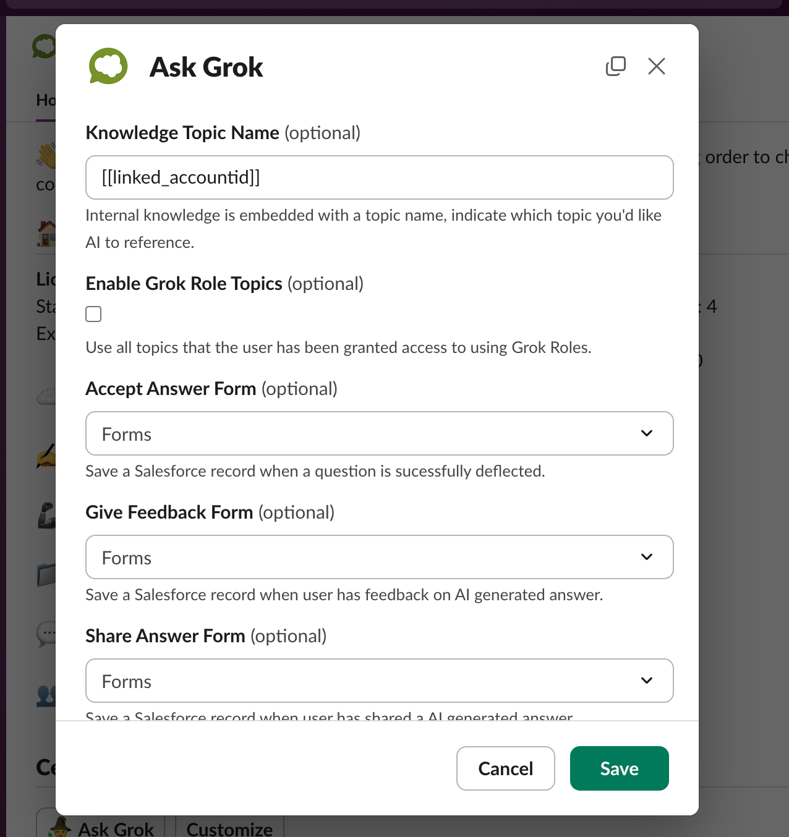
Task: Open modal in new window icon
Action: pyautogui.click(x=615, y=66)
